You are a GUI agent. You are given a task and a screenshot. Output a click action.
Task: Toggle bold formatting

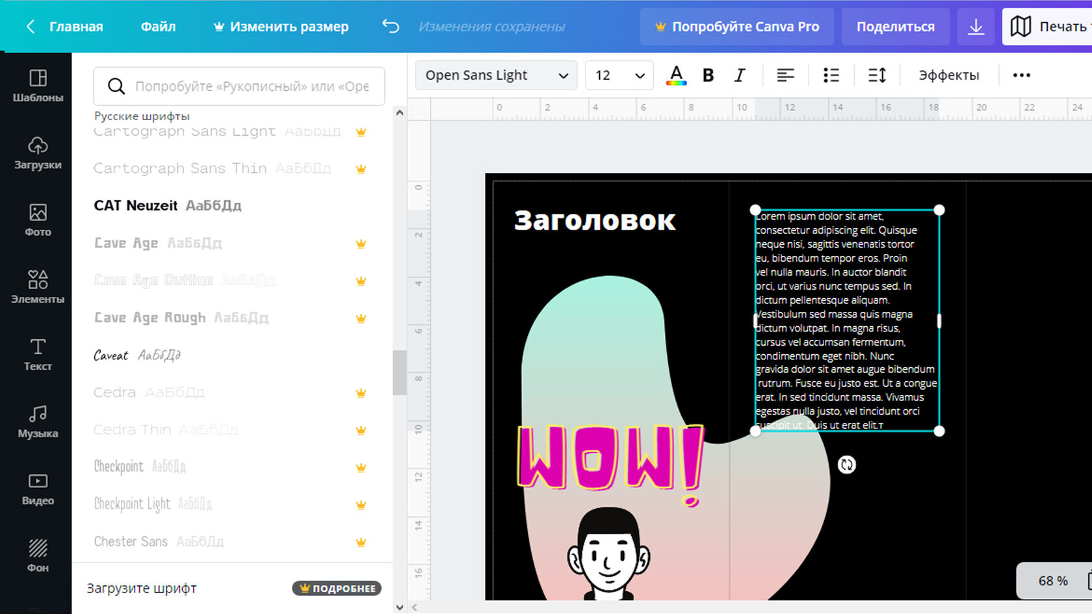tap(708, 75)
